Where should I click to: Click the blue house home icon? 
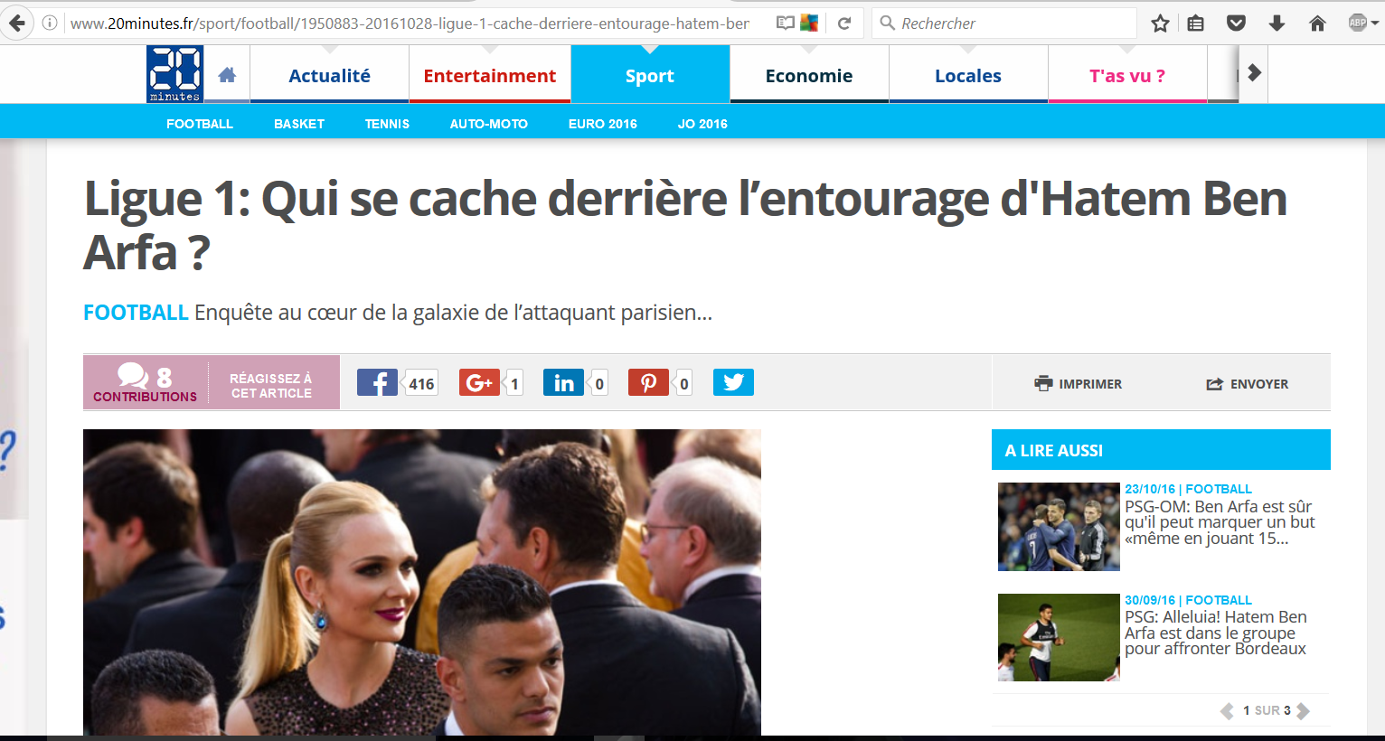227,75
